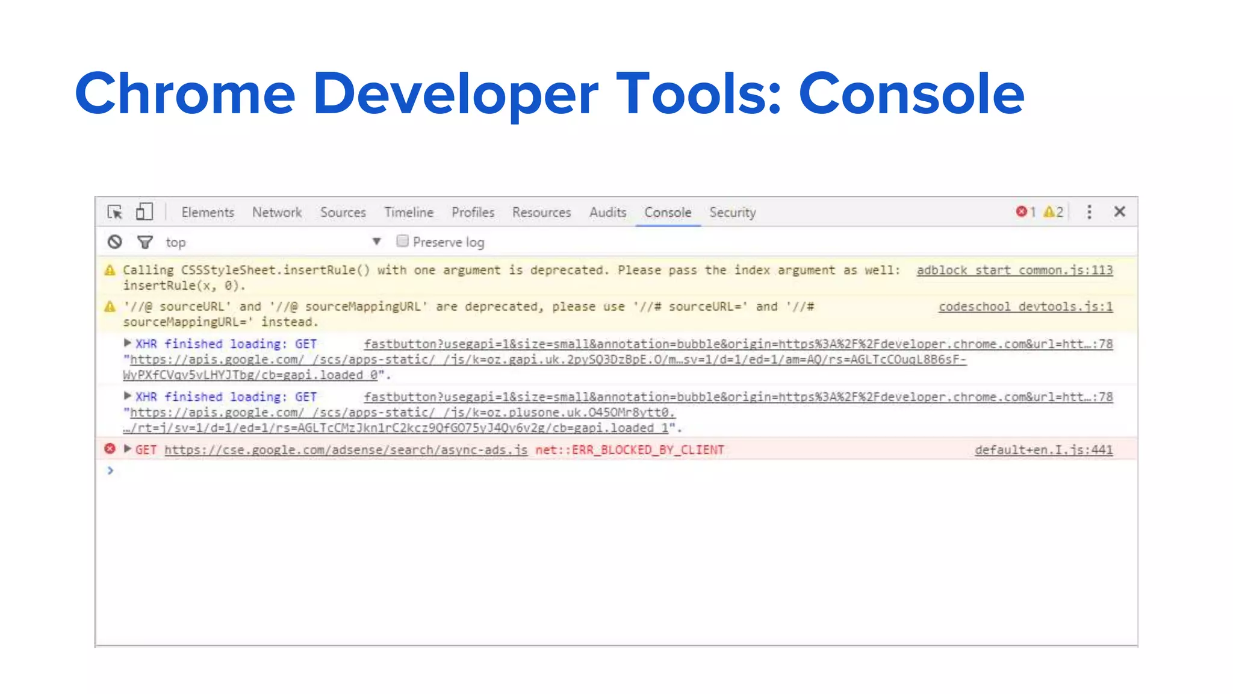Open default+en.I.js:441 source link
This screenshot has height=694, width=1233.
click(x=1044, y=450)
